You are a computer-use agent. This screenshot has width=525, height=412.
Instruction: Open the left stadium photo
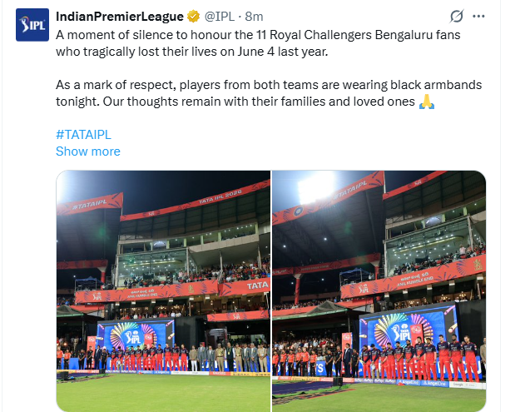163,291
